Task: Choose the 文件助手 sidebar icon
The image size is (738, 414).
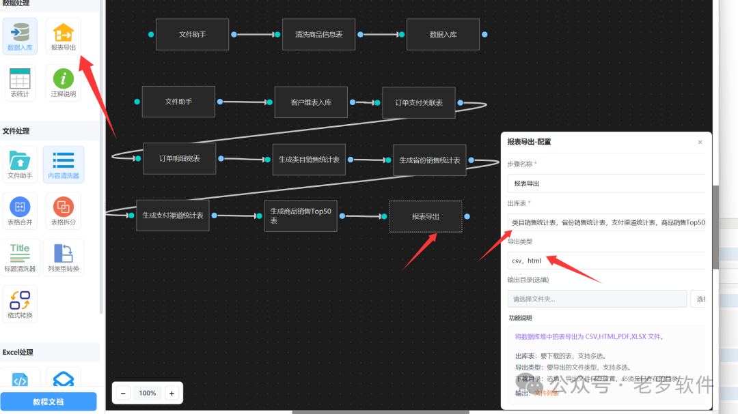Action: tap(20, 164)
